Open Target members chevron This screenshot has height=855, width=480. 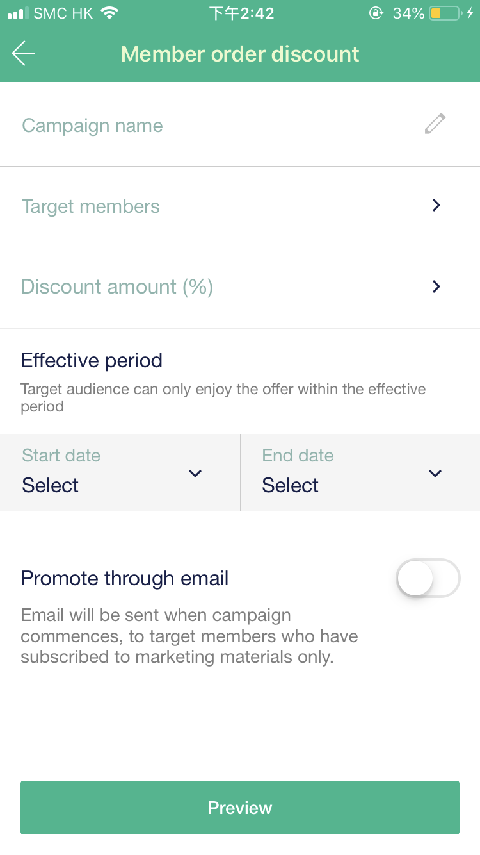click(436, 205)
